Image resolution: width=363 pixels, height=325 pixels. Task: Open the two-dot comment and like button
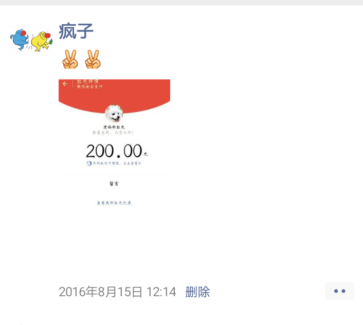(340, 291)
